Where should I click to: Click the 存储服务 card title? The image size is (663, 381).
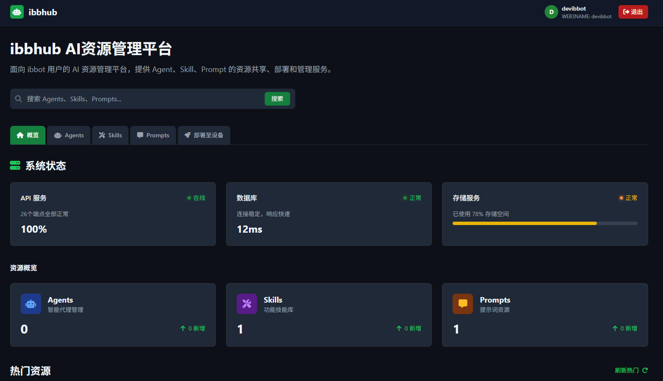pos(466,198)
